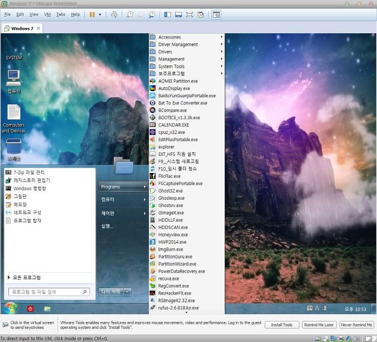Launch BaiduYunGuanjiaPortable.exe icon

coord(153,95)
